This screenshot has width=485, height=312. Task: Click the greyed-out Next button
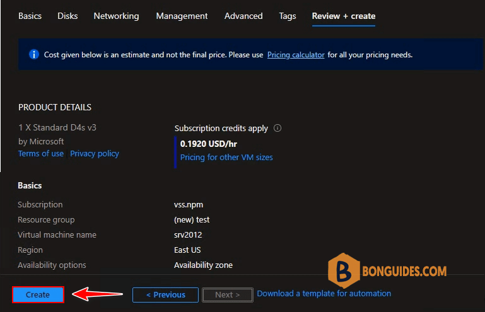click(227, 294)
